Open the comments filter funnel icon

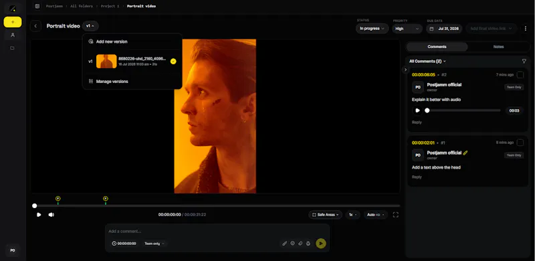524,61
